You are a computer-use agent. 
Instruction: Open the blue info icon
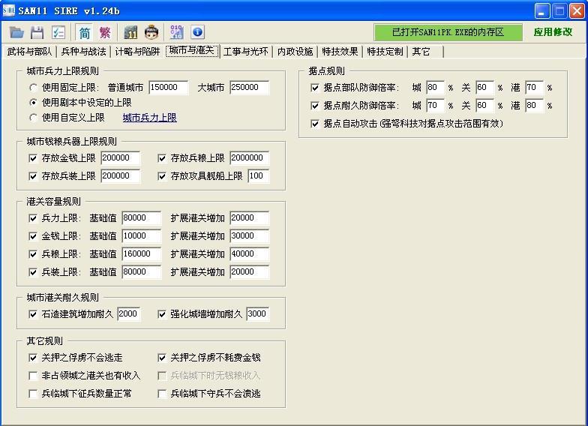(198, 32)
